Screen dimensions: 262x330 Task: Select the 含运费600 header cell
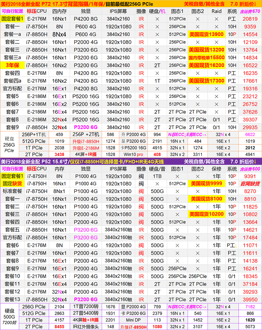click(x=250, y=169)
